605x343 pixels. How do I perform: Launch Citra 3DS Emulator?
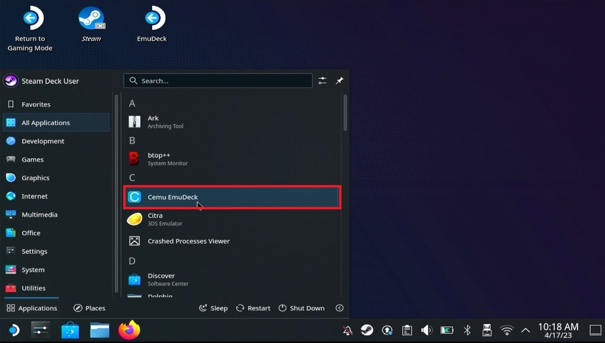click(x=232, y=219)
